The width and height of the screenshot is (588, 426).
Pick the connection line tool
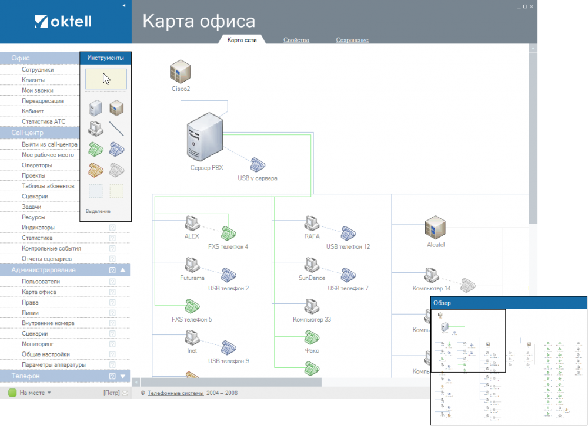pyautogui.click(x=116, y=128)
